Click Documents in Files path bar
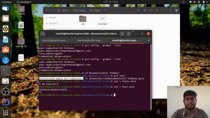The image size is (210, 118). [x=79, y=10]
